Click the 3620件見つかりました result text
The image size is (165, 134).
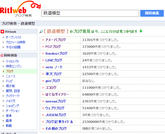tap(100, 54)
